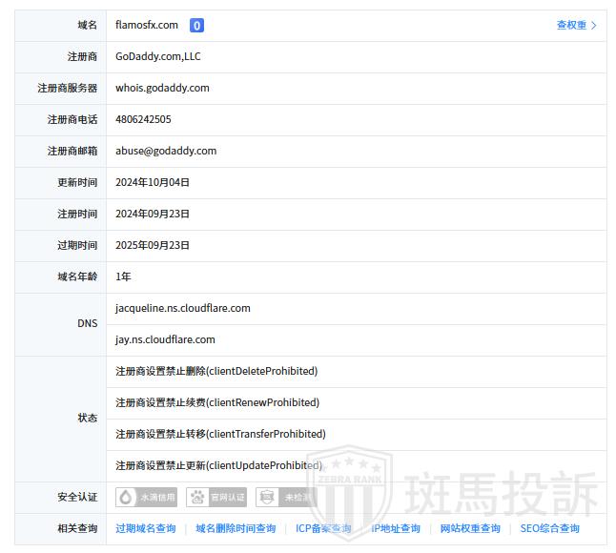Click whois.godaddy.com server value

[x=162, y=89]
